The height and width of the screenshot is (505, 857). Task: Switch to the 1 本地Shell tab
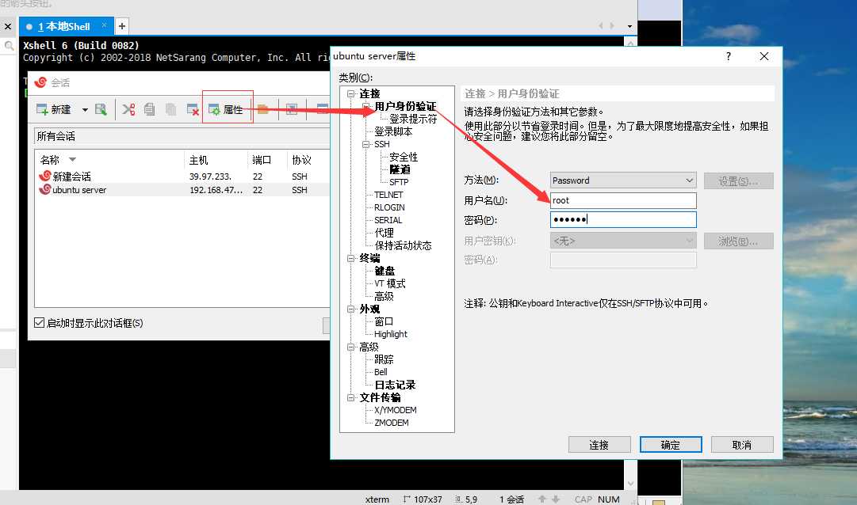tap(64, 26)
